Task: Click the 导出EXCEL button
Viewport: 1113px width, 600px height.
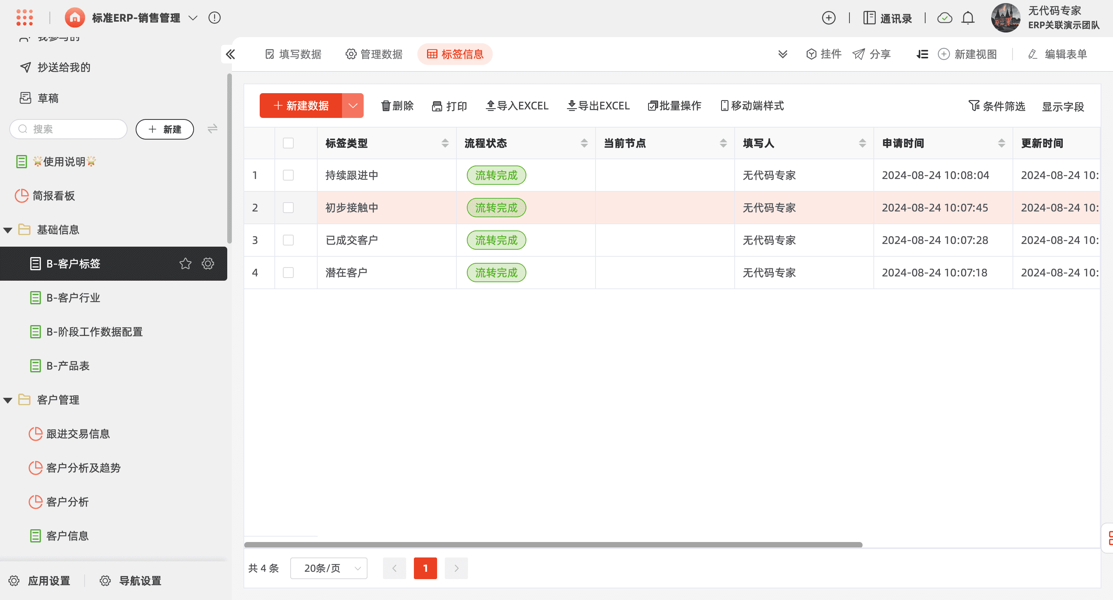Action: click(x=598, y=106)
